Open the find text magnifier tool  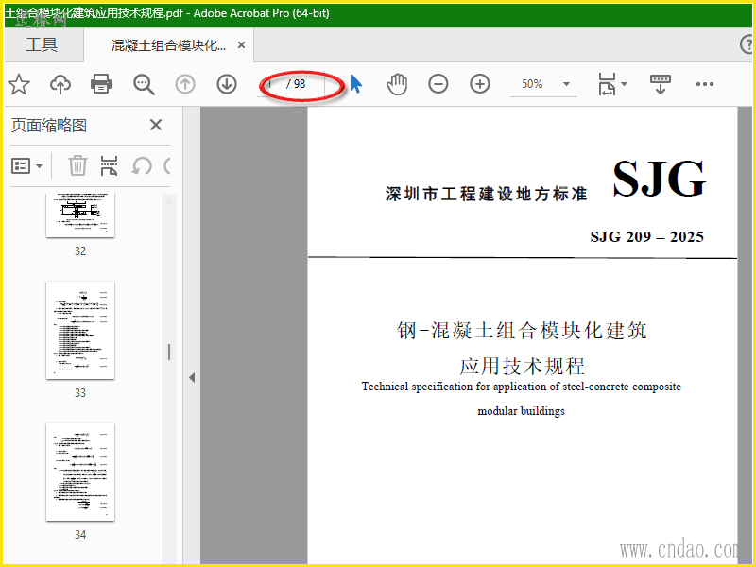[144, 85]
